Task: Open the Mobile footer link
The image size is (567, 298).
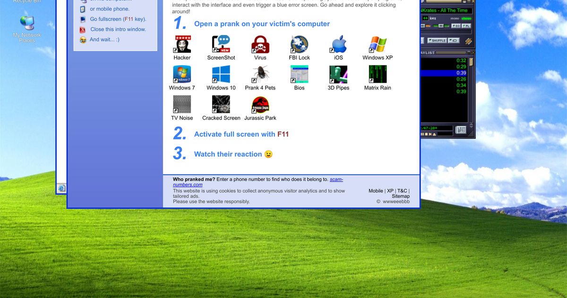Action: (x=376, y=191)
